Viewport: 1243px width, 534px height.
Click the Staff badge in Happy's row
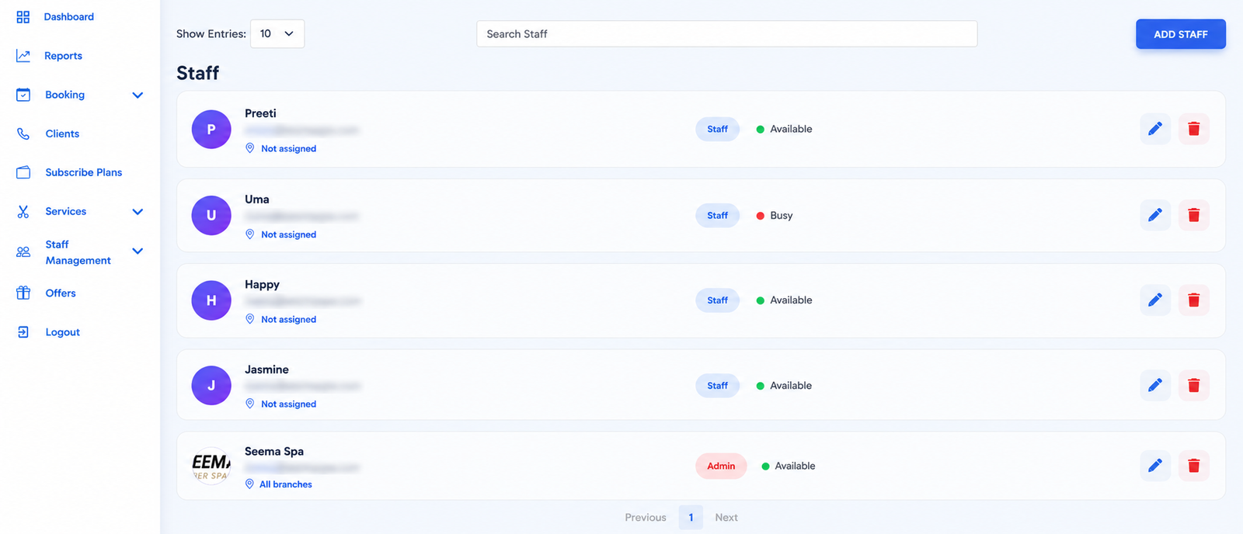pos(718,300)
